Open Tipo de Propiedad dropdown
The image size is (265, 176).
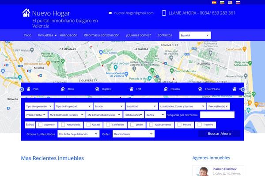coord(73,106)
